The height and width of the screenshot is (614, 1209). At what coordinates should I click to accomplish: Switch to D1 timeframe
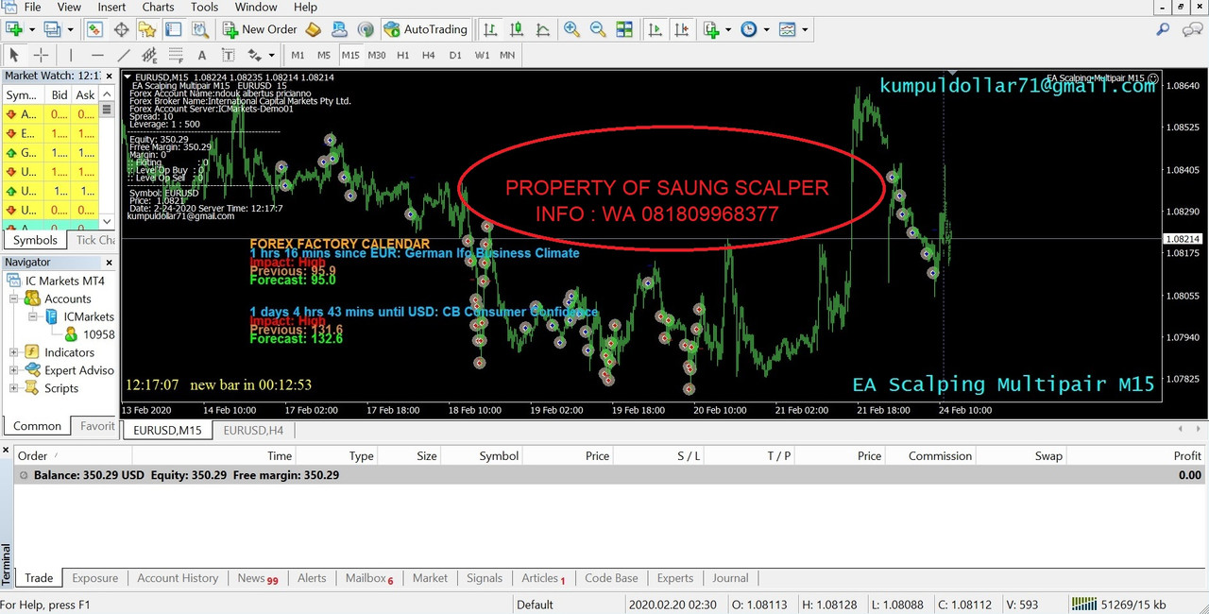pos(455,55)
